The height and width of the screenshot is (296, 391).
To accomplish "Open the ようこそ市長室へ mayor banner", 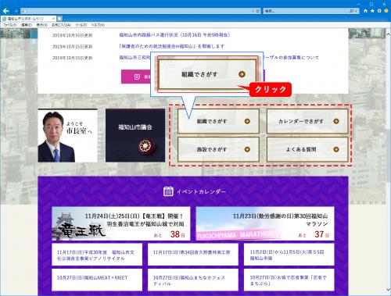I will click(68, 136).
